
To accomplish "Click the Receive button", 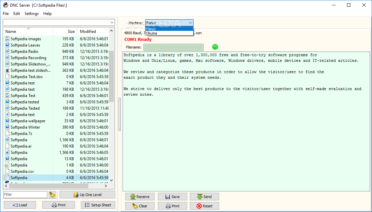I will pos(140,197).
